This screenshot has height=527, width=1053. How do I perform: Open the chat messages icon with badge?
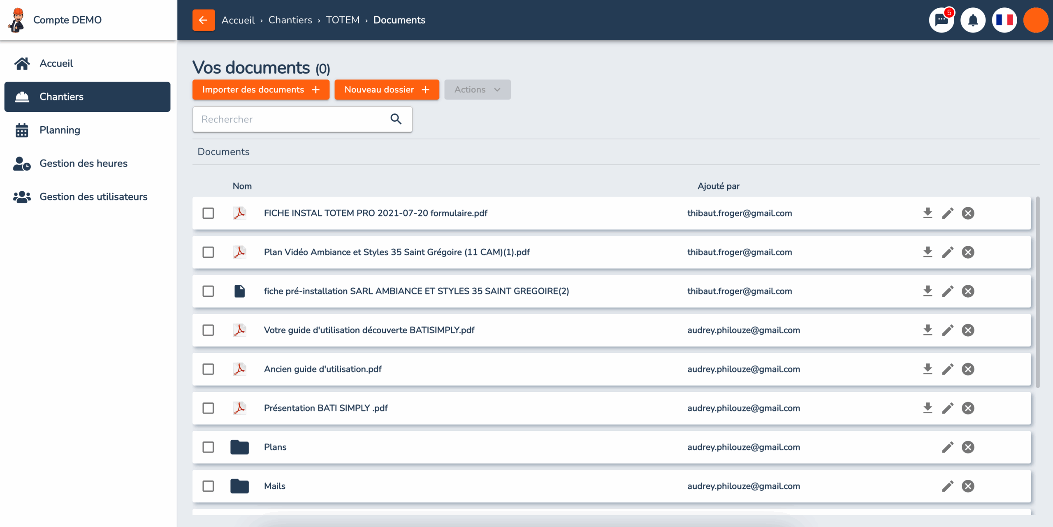pyautogui.click(x=942, y=20)
